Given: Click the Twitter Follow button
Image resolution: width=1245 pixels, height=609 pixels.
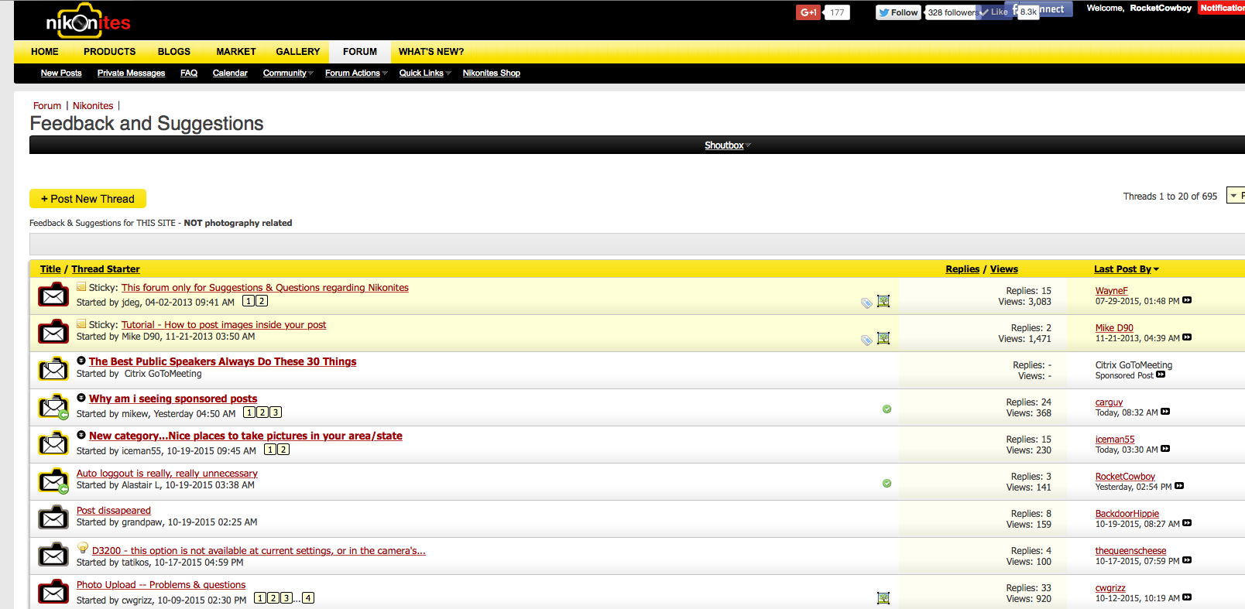Looking at the screenshot, I should pos(898,12).
